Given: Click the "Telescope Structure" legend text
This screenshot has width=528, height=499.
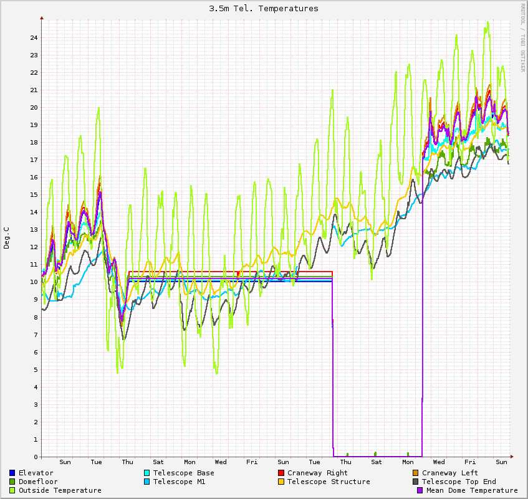Looking at the screenshot, I should coord(329,482).
